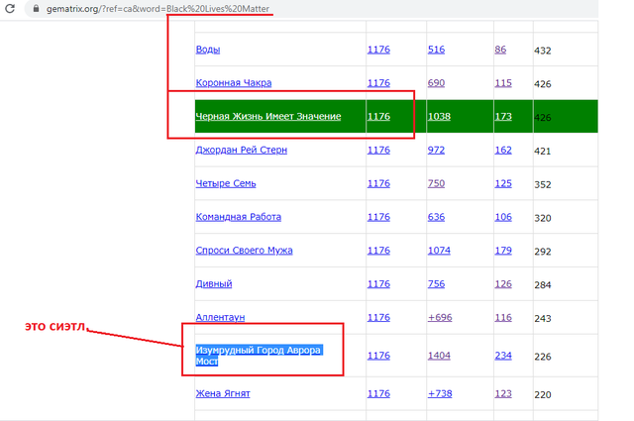634x421 pixels.
Task: Click 162 in the Джордан Рей Стерн row
Action: click(x=503, y=150)
